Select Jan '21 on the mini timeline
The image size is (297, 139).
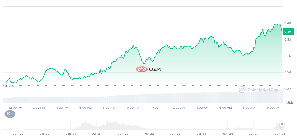tap(70, 133)
